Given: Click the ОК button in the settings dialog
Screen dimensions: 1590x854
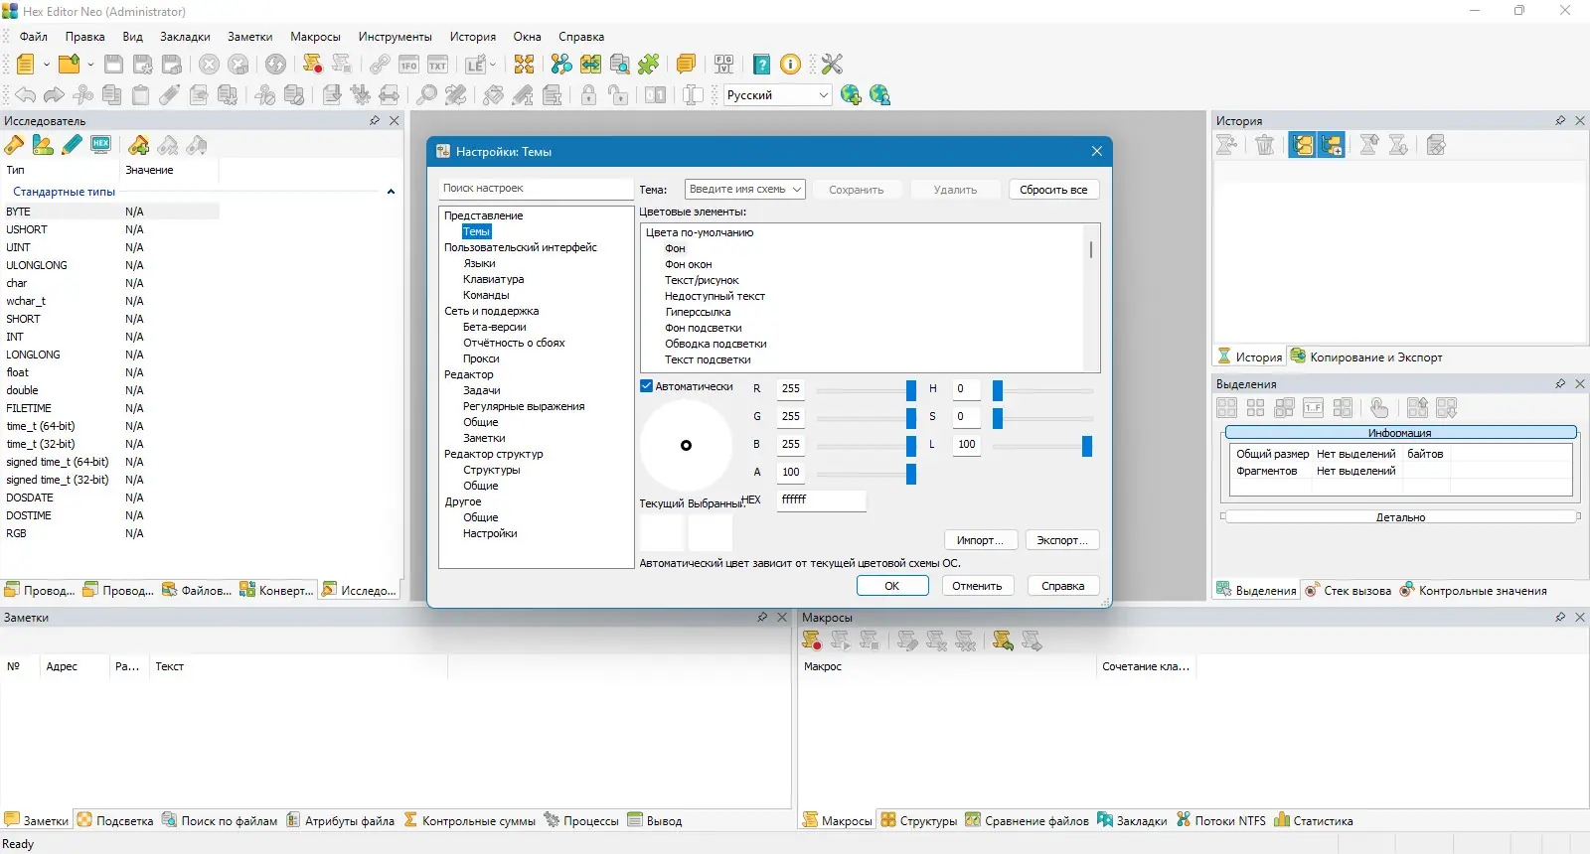Looking at the screenshot, I should pos(892,586).
